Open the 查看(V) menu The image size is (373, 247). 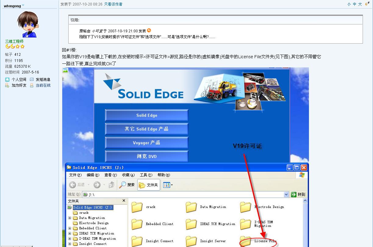tap(111, 175)
